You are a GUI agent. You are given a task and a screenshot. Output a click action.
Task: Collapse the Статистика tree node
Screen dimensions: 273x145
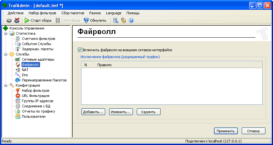click(6, 33)
